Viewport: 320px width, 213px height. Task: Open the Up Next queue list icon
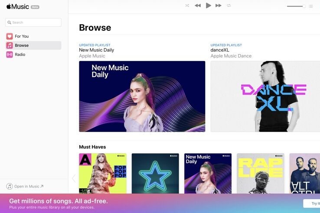click(311, 6)
